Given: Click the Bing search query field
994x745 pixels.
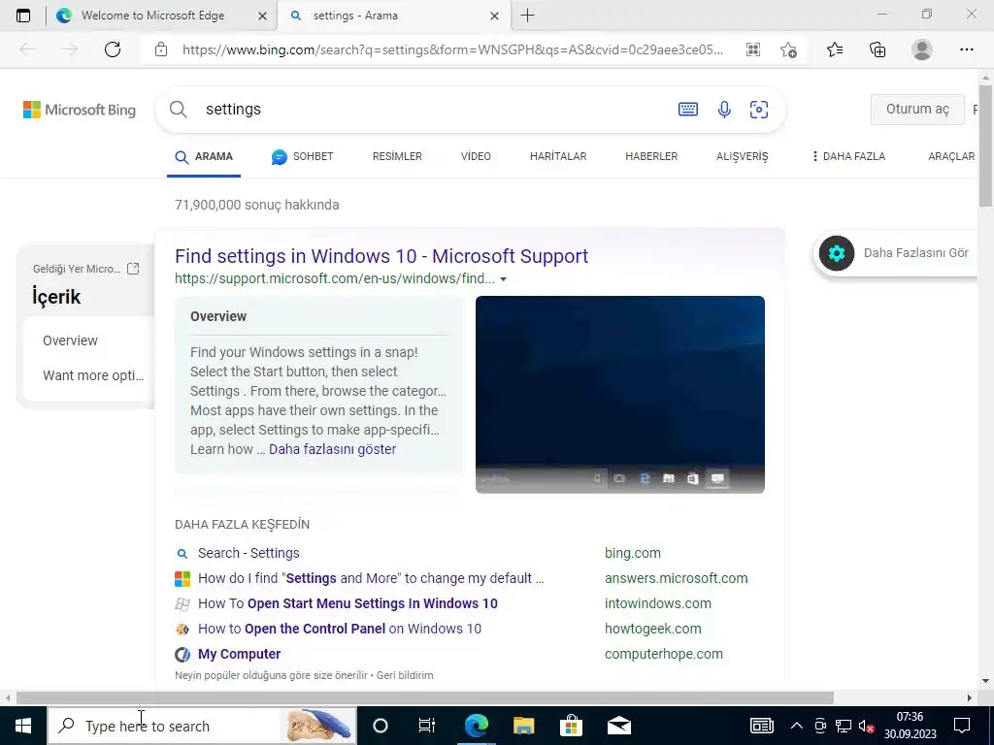Looking at the screenshot, I should [431, 109].
